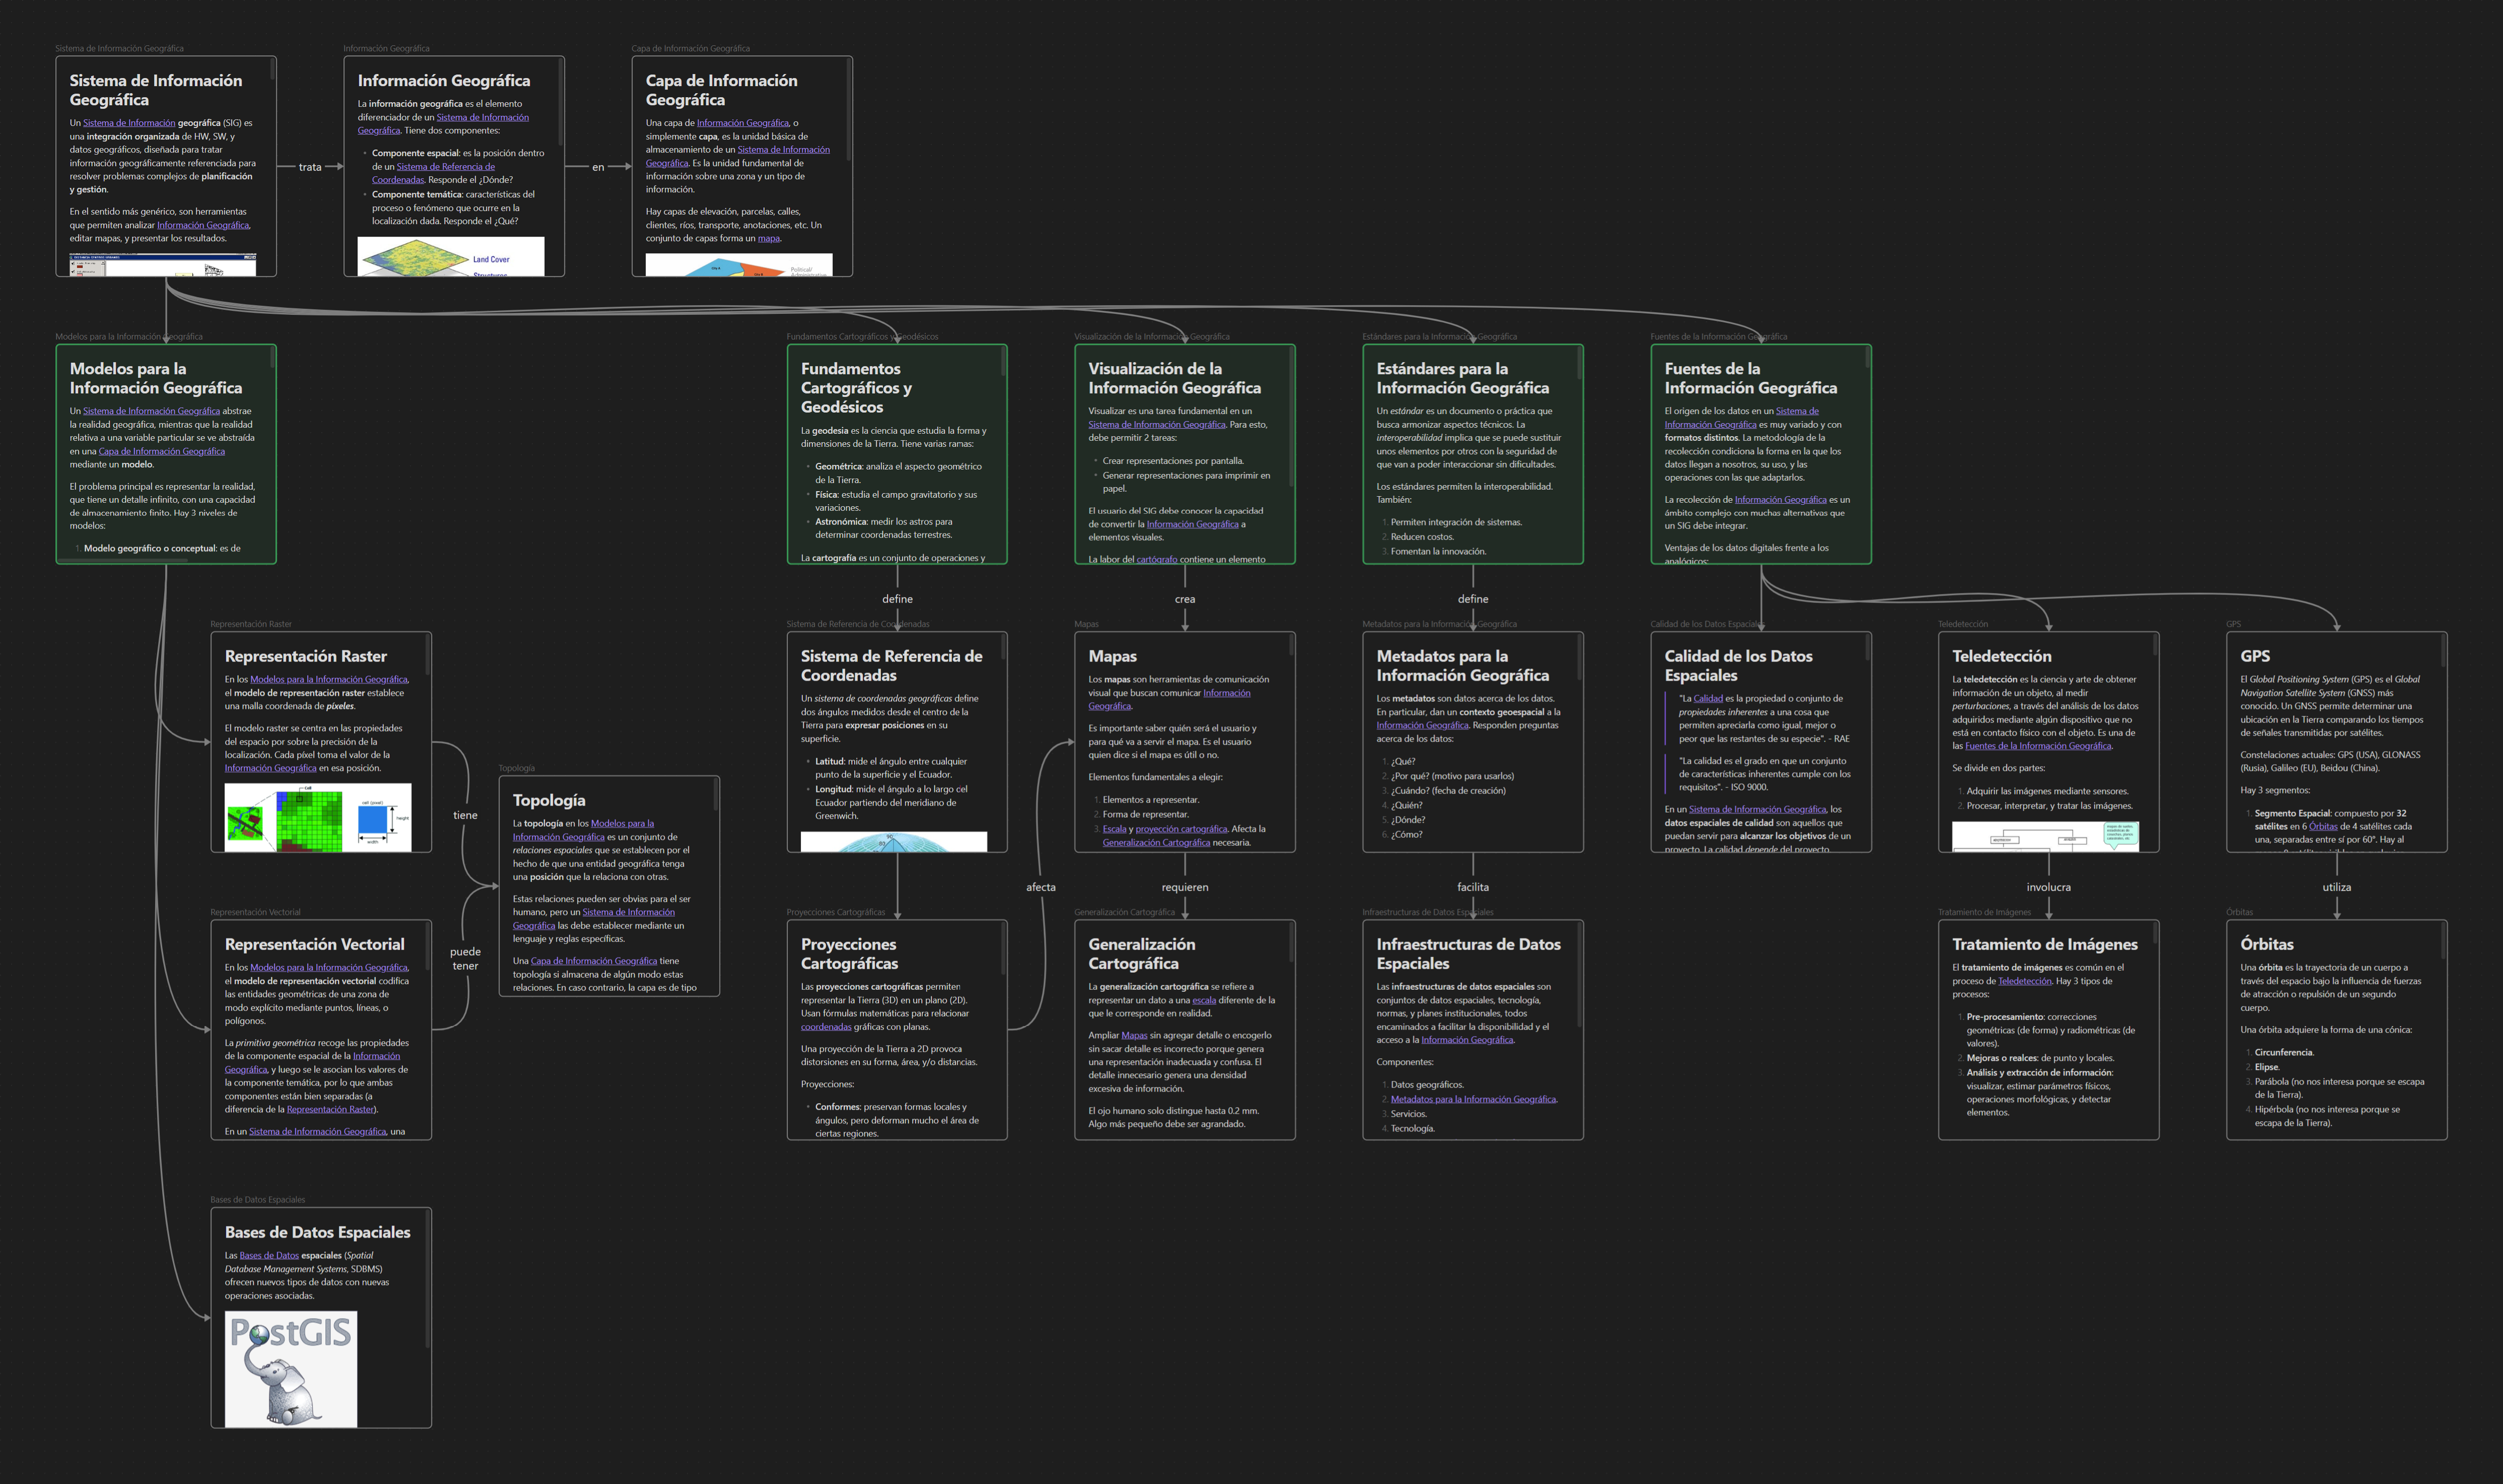Open 'Modelos para la Información Geográfica' link in Representación Raster card
Viewport: 2503px width, 1484px height.
click(328, 680)
